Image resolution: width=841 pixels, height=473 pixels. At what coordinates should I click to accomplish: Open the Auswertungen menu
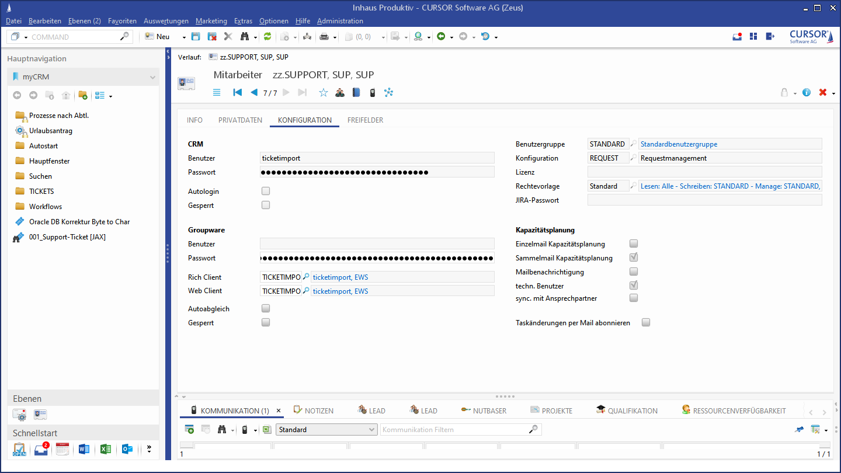coord(166,21)
